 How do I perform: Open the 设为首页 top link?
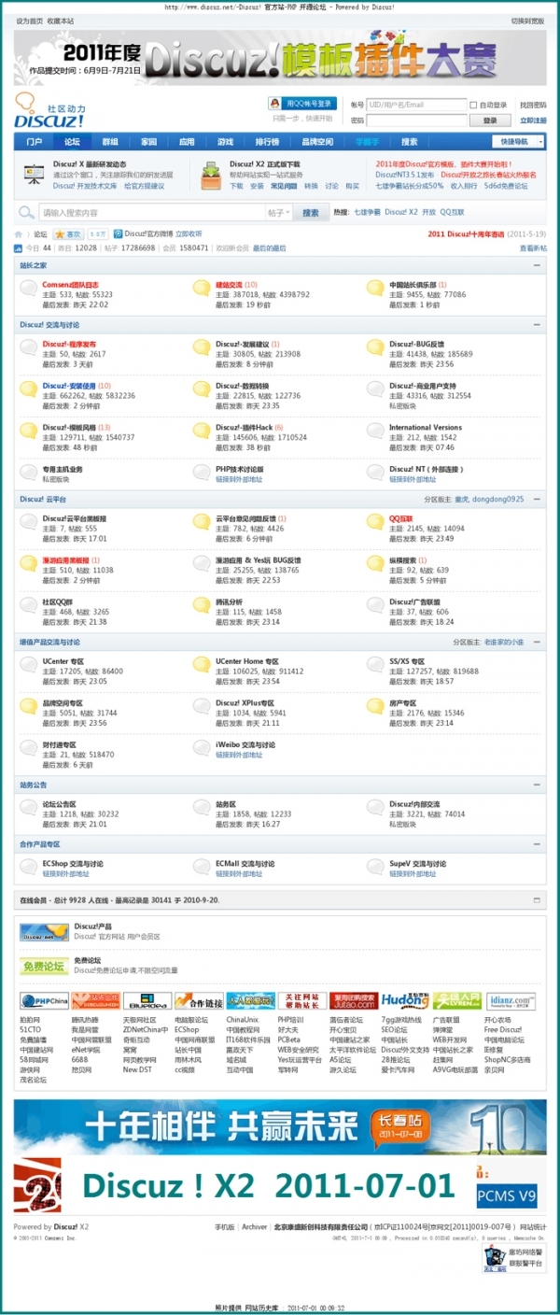click(29, 21)
